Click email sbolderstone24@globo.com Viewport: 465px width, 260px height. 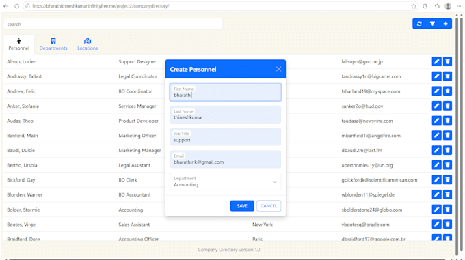click(372, 210)
